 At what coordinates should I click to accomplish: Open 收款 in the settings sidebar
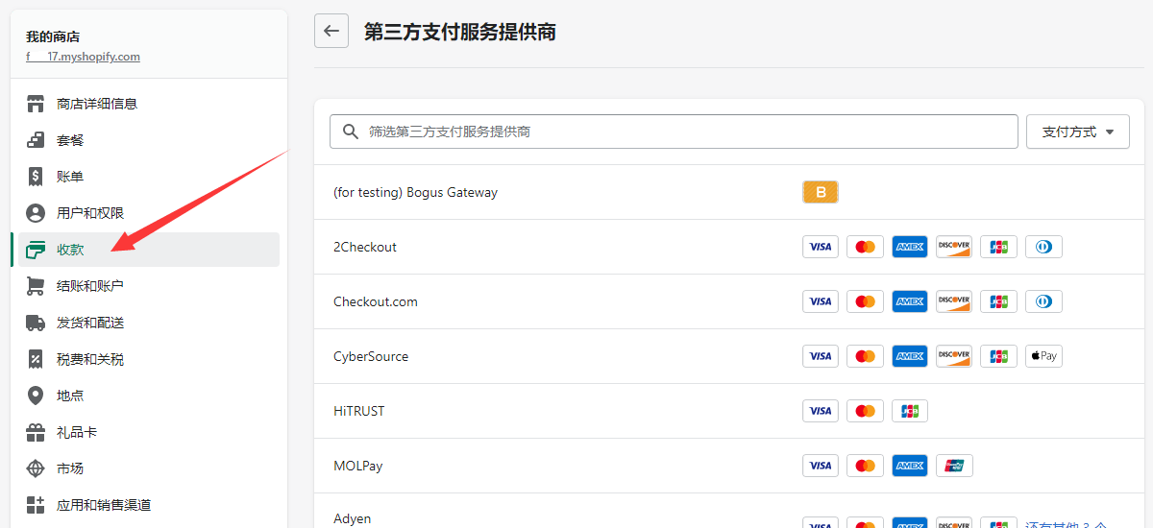click(x=70, y=250)
